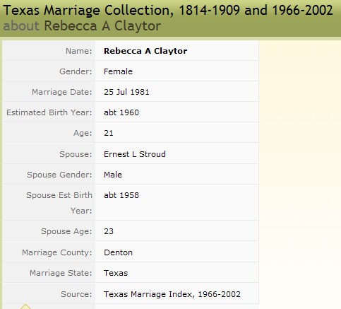
Task: Click the 'about Rebecca A Claytor' subtitle
Action: click(x=82, y=26)
